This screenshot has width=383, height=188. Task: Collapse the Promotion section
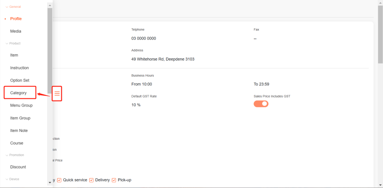pyautogui.click(x=7, y=155)
